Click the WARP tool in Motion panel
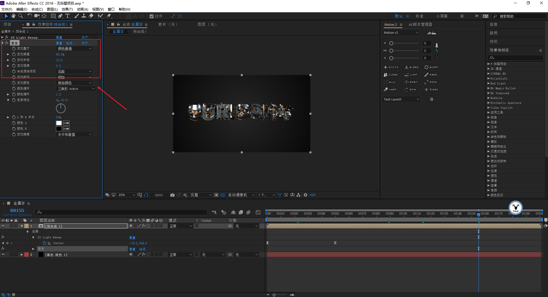Viewport: 548px width, 297px height. pos(390,90)
